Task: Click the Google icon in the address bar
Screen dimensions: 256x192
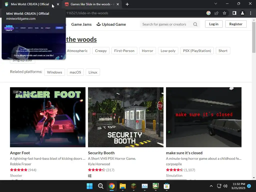Action: tap(208, 13)
